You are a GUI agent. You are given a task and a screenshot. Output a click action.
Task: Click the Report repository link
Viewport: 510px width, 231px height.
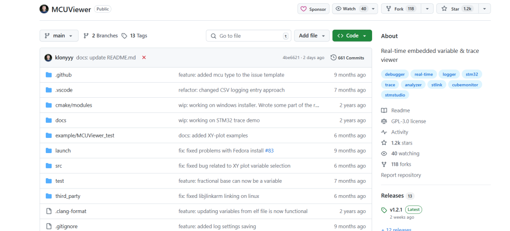coord(401,175)
